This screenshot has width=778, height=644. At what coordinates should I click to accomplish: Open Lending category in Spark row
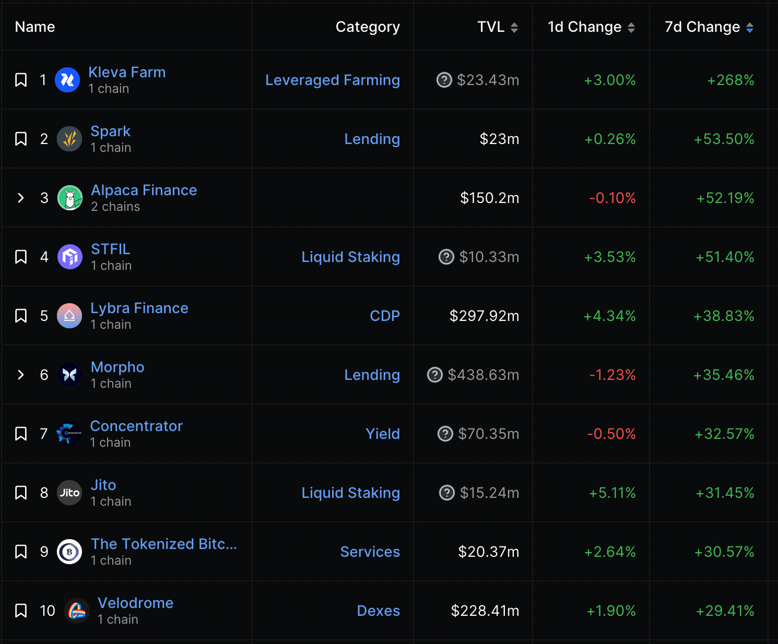(372, 139)
